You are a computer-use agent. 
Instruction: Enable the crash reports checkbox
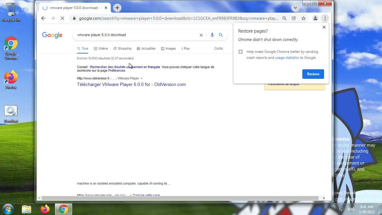click(241, 52)
